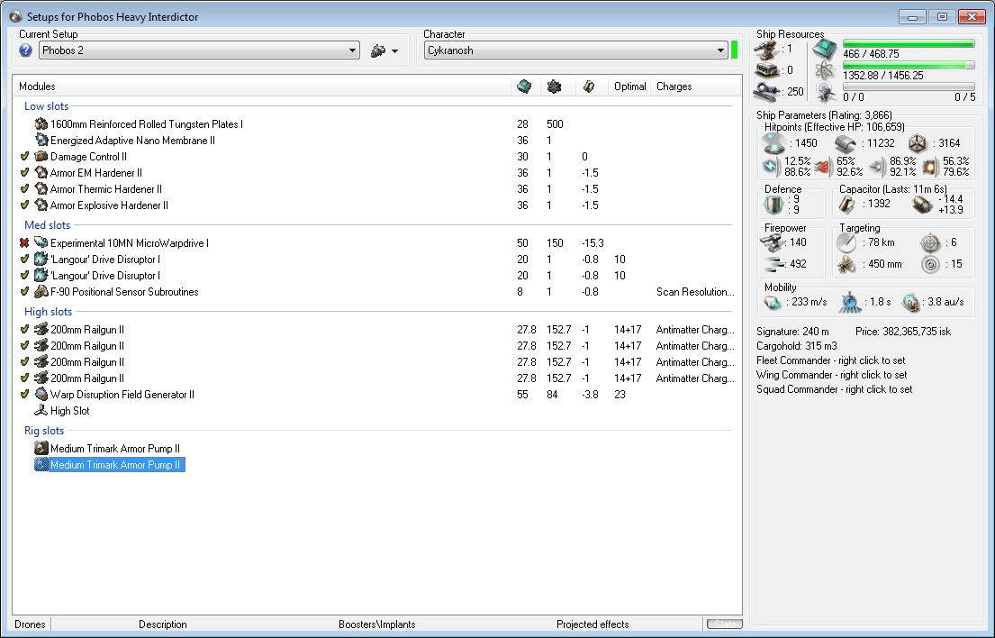Click the capacitor capacity icon showing 1392
This screenshot has height=638, width=995.
pyautogui.click(x=848, y=205)
